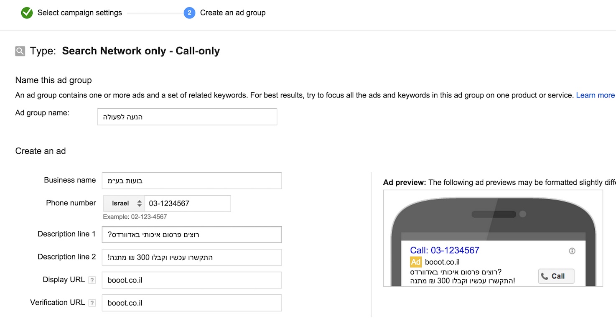Click the info icon in ad preview

tap(572, 251)
